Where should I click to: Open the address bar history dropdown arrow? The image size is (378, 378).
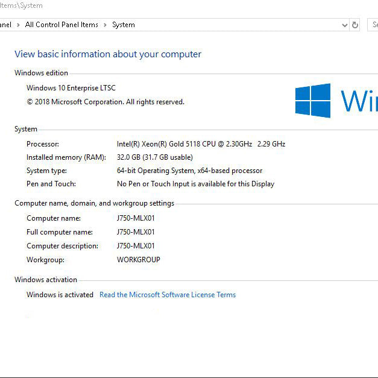(345, 25)
